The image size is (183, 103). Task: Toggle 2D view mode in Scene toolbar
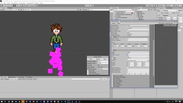(x=13, y=10)
